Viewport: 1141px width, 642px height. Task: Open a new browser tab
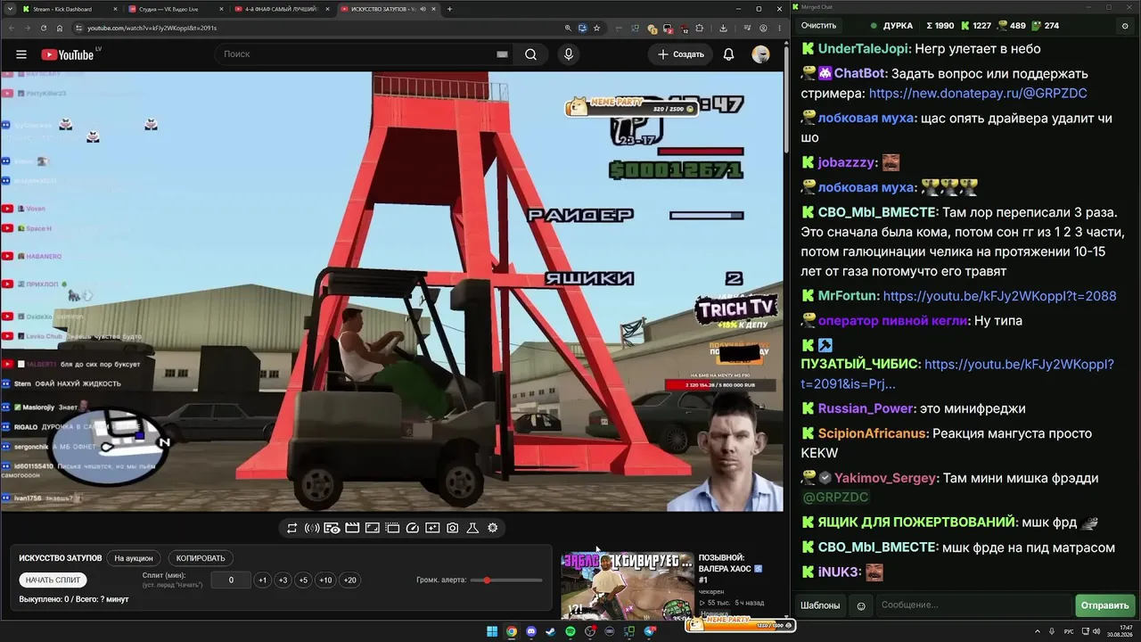449,9
